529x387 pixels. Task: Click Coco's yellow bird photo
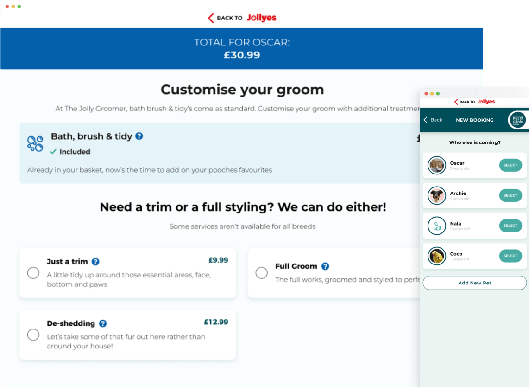point(436,256)
